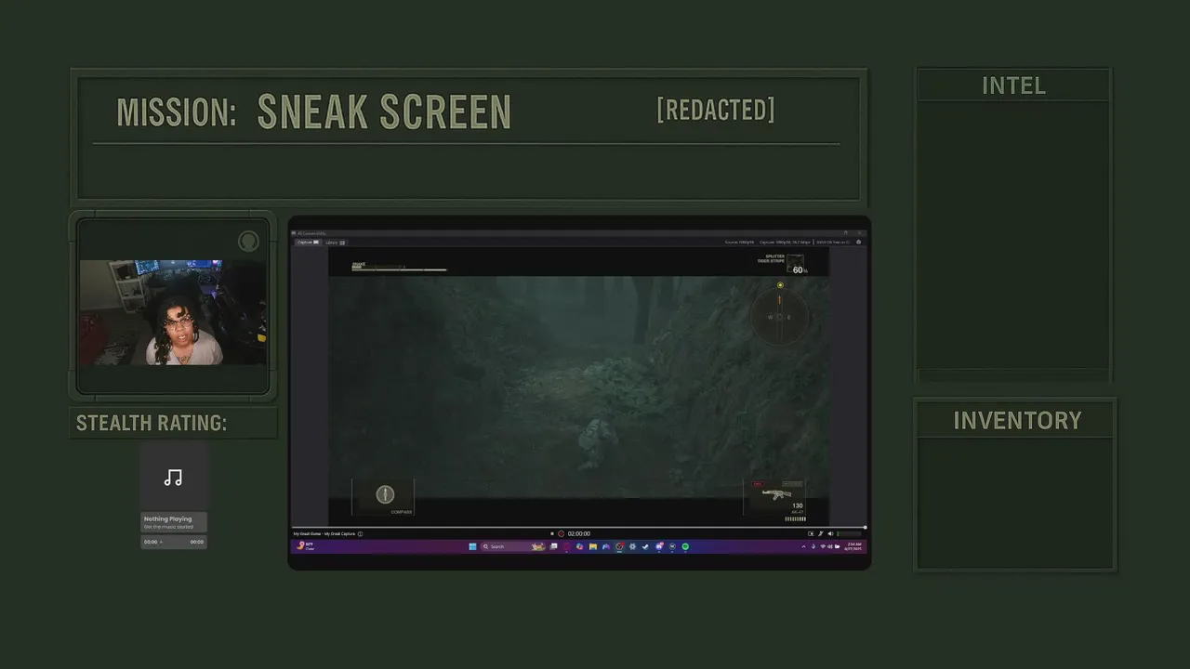Screen dimensions: 1190x669
Task: Open capture software settings gear
Action: point(858,243)
